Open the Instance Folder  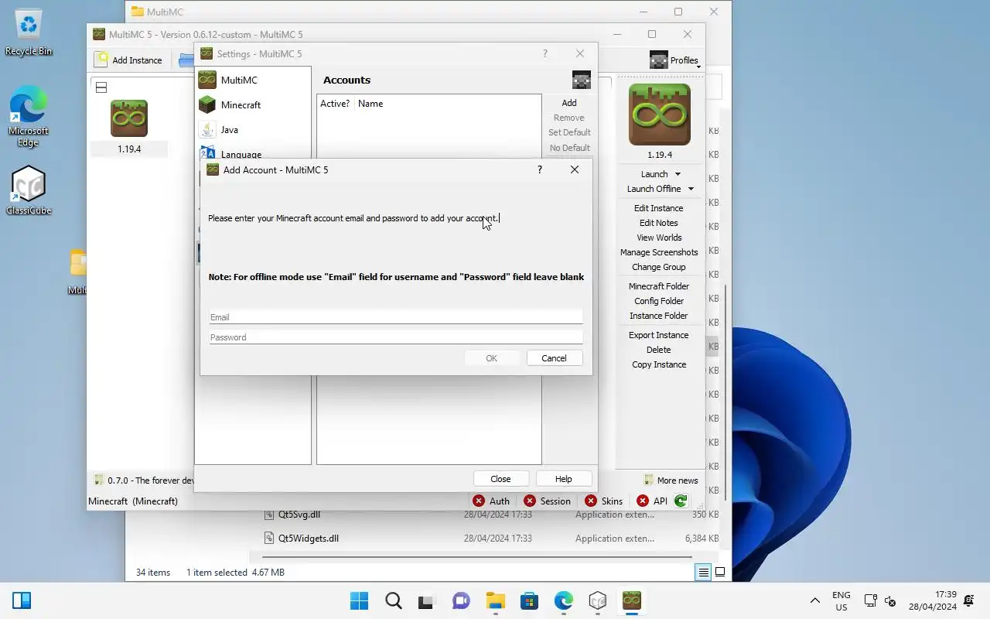(659, 316)
